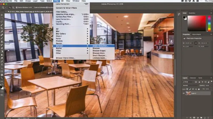Toggle layer filtering switch on Layers panel
Image resolution: width=213 pixels, height=119 pixels.
[x=212, y=82]
